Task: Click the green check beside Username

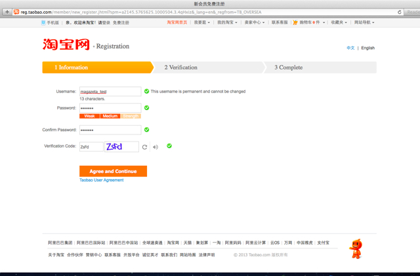Action: [146, 91]
